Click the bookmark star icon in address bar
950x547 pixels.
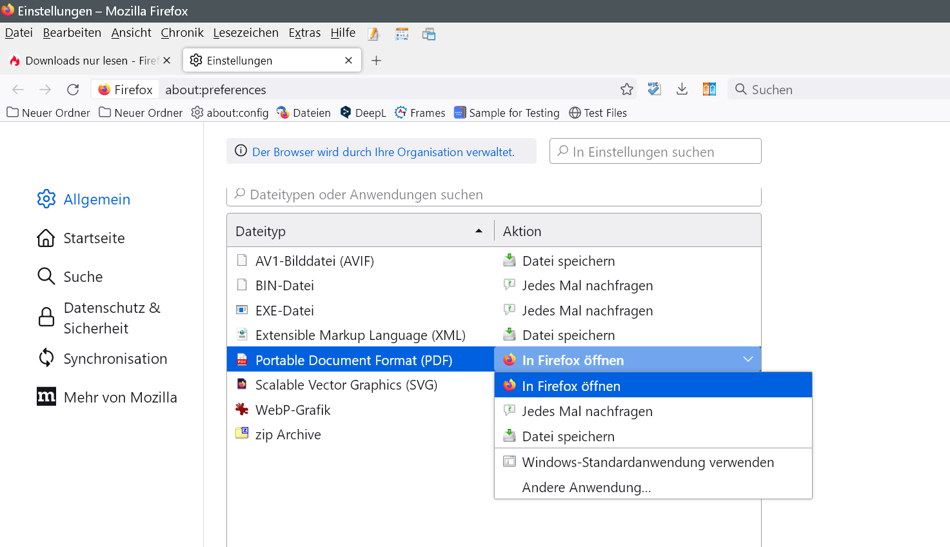[x=626, y=90]
